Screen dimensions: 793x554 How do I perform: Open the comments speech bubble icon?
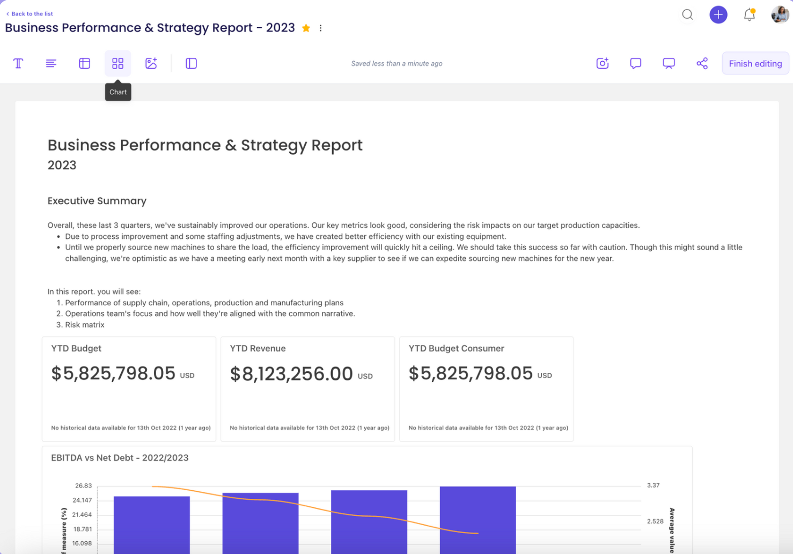coord(636,63)
